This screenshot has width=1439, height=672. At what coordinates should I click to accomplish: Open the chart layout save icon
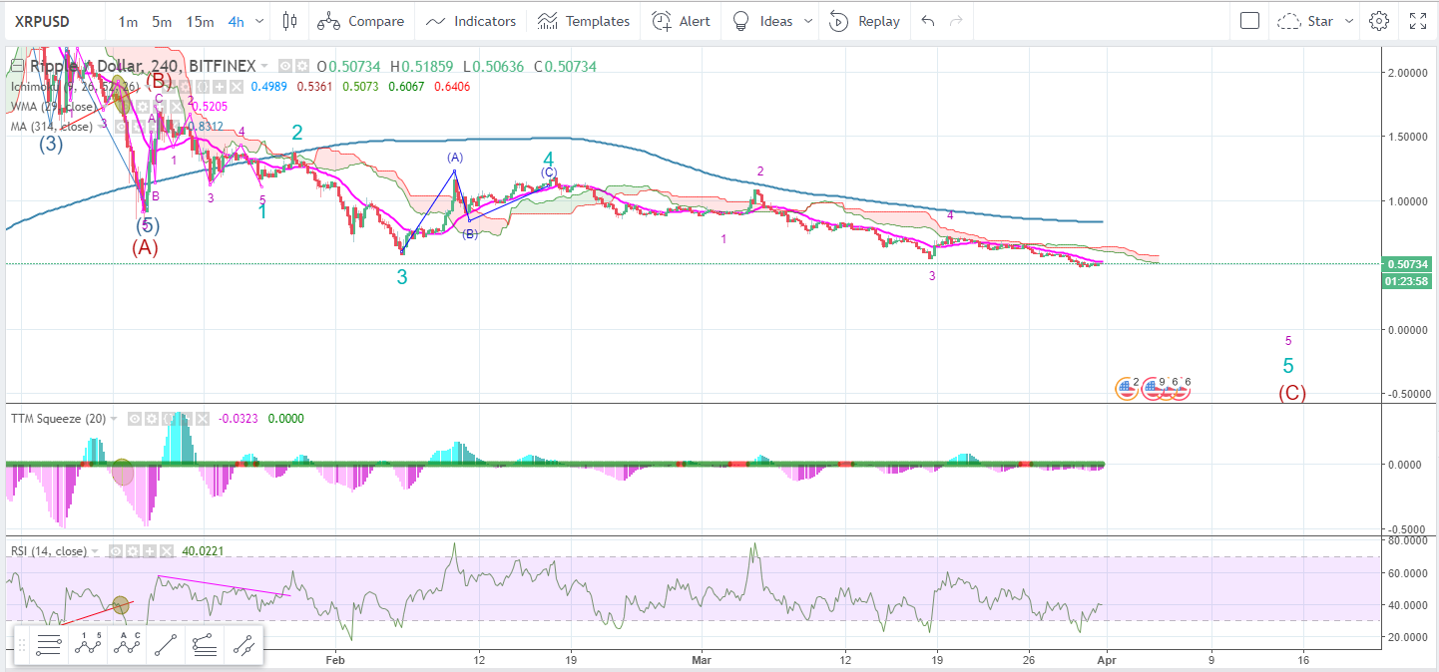tap(1249, 20)
